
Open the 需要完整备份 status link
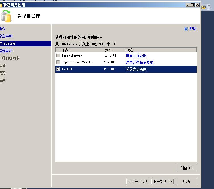pos(136,56)
